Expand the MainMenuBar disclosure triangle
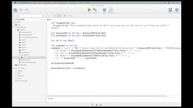The width and height of the screenshot is (193, 108). 14,65
